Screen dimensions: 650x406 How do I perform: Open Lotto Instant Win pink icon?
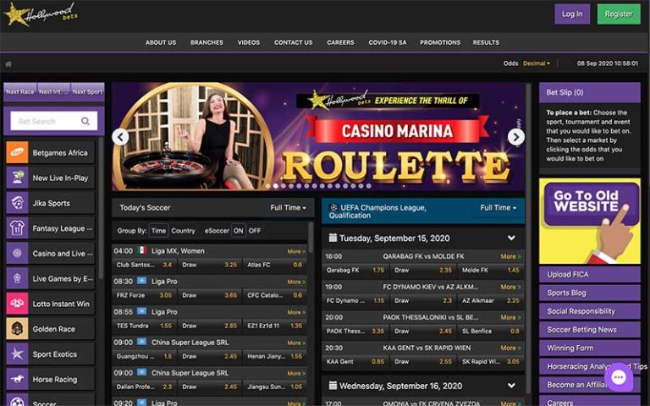click(x=18, y=304)
